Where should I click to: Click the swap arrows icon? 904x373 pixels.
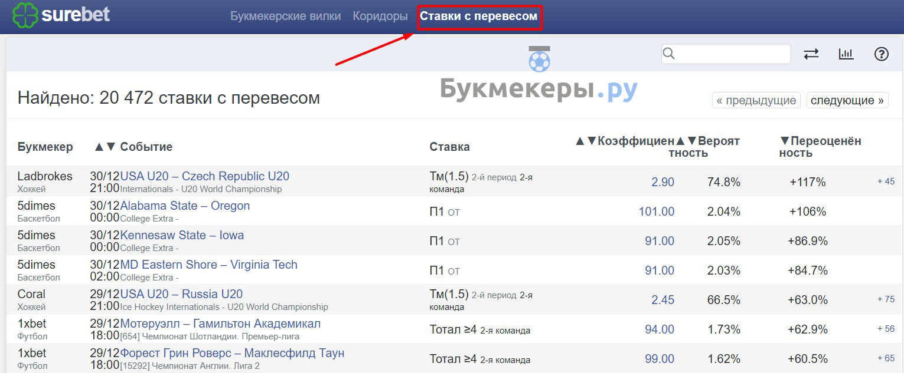[x=811, y=54]
